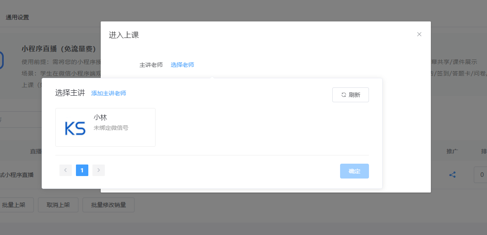Click the 批量上架 button
Screen dimensions: 487x235
point(14,205)
